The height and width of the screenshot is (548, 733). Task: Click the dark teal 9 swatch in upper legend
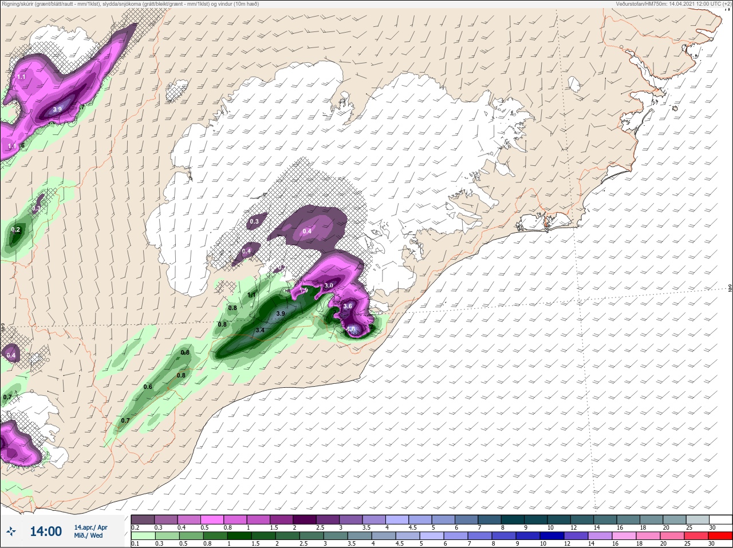click(535, 519)
